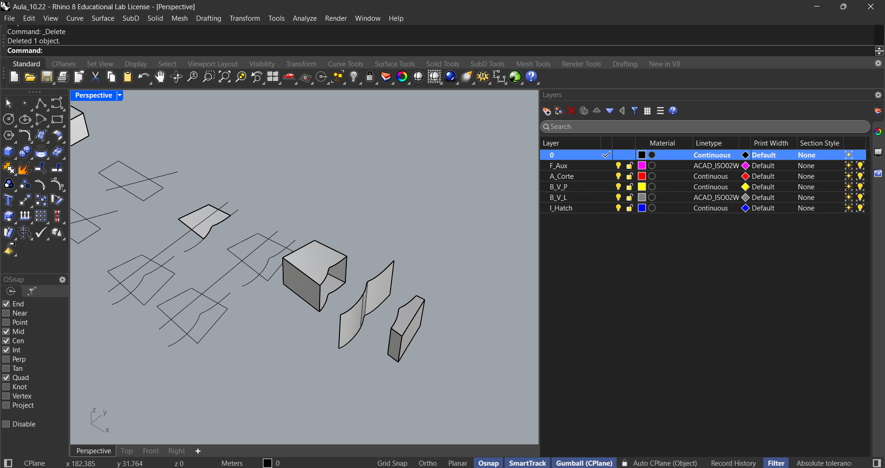Click the Lock padlock icon in toolbar
This screenshot has height=468, width=885.
370,77
